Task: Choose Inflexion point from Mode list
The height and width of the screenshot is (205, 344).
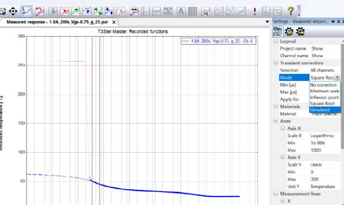Action: tap(324, 97)
